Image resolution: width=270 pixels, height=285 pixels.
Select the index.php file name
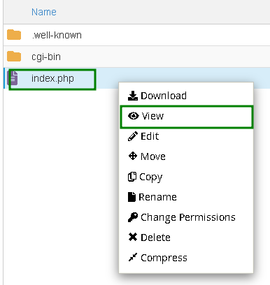pyautogui.click(x=52, y=78)
